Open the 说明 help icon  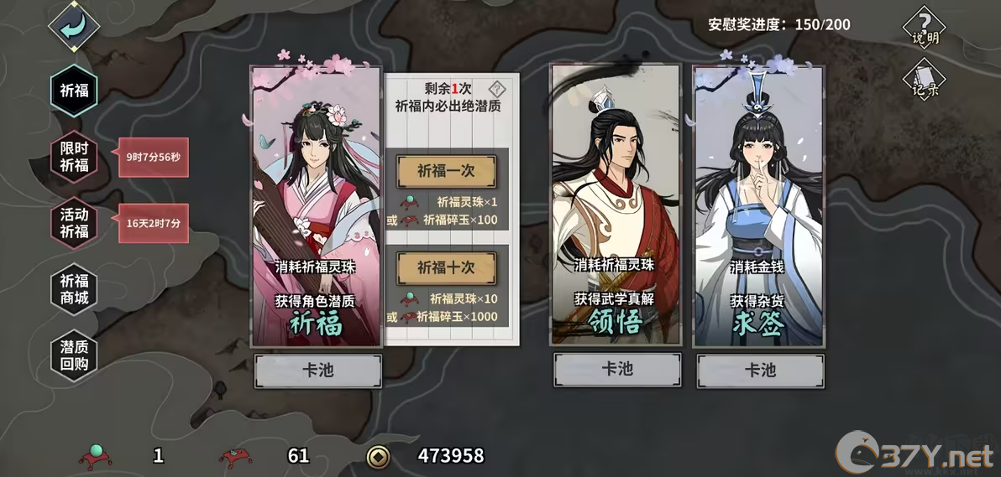925,28
